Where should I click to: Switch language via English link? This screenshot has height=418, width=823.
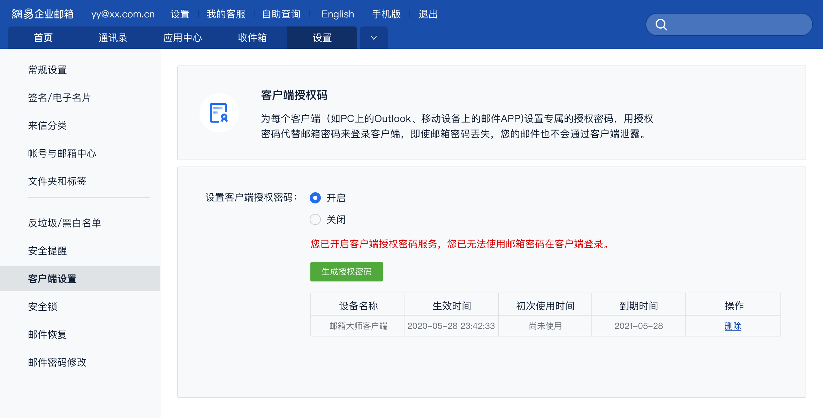[x=338, y=14]
